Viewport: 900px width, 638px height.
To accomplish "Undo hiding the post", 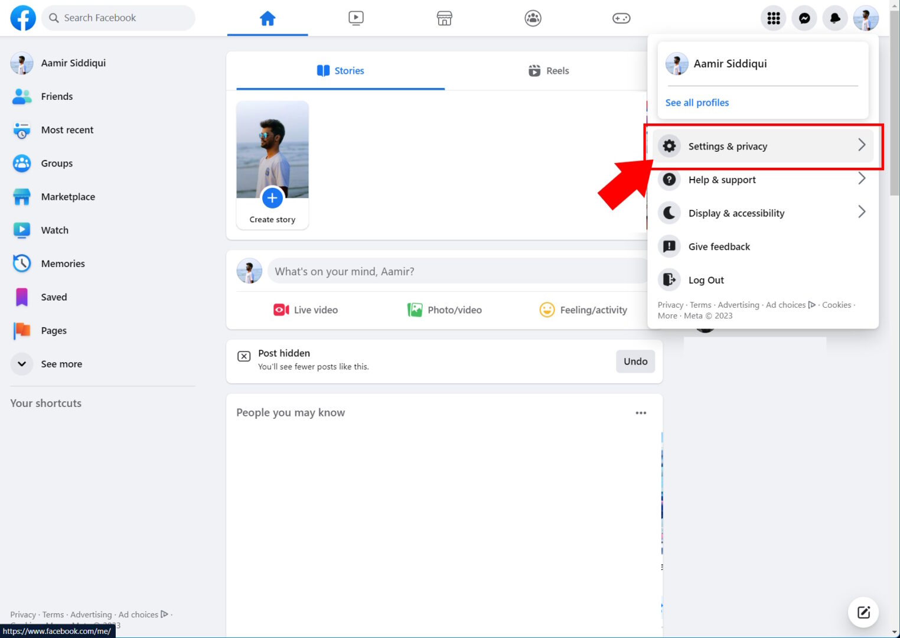I will (635, 361).
